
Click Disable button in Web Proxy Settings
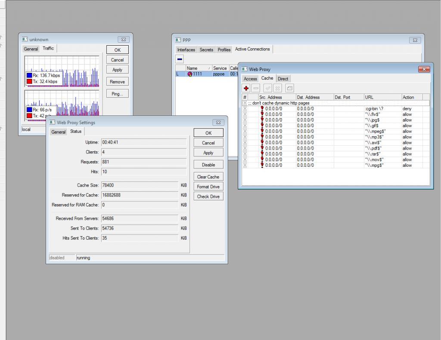[208, 165]
